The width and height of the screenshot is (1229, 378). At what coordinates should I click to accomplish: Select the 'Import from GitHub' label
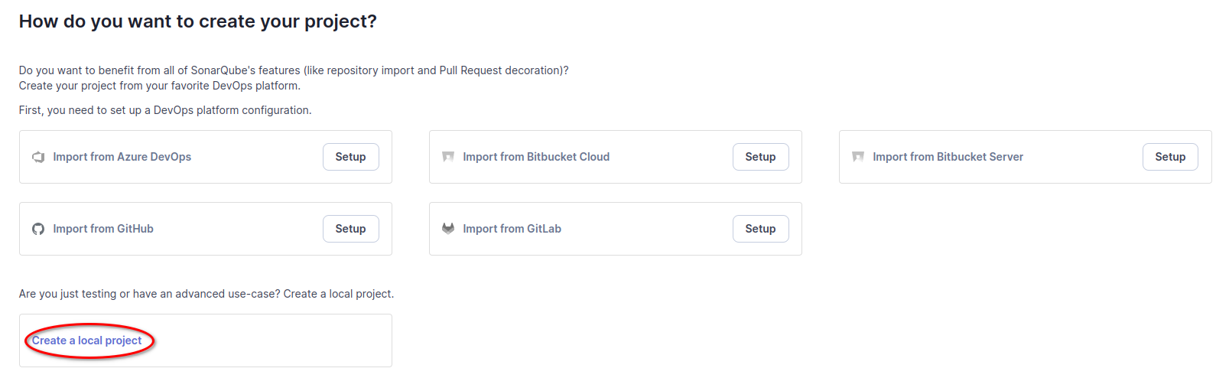(103, 229)
